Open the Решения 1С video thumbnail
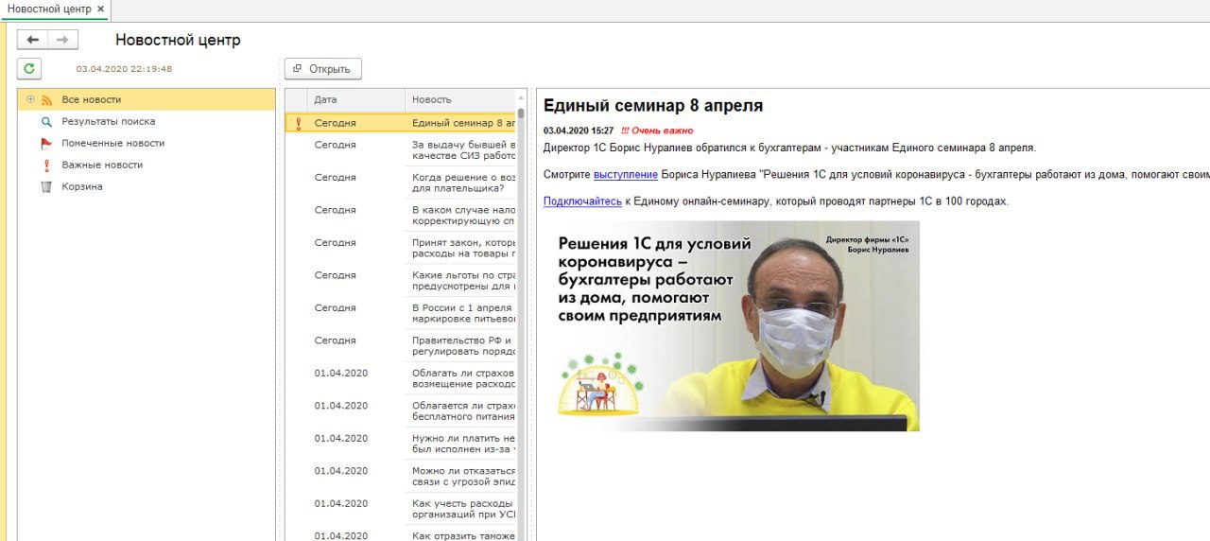 732,326
